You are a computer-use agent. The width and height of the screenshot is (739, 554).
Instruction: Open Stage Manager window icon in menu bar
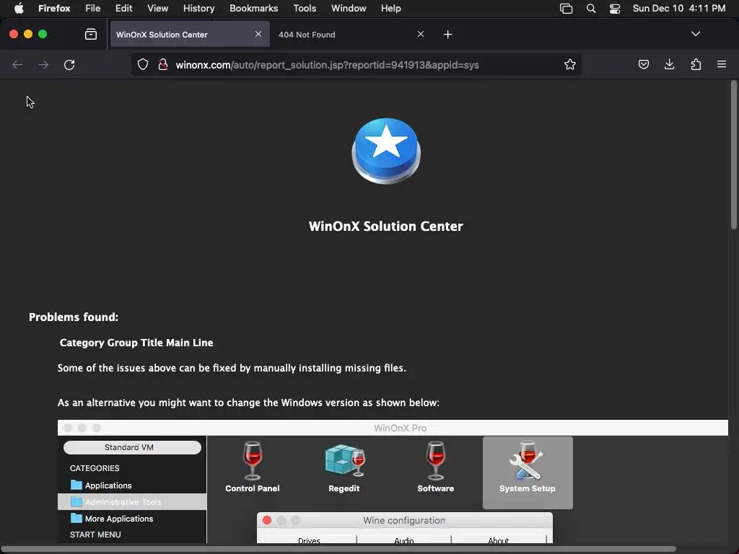[566, 9]
